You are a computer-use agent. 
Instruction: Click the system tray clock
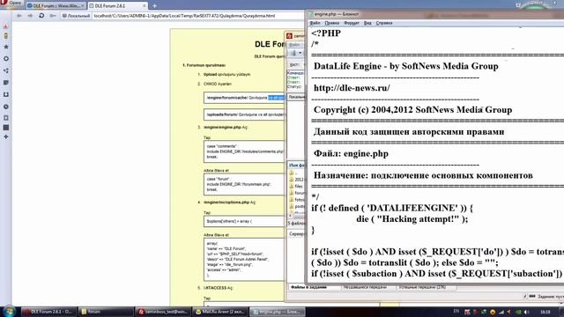pos(545,312)
